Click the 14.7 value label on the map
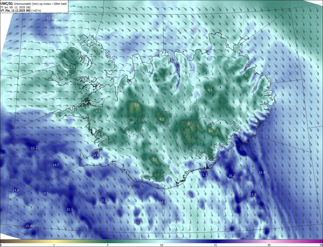 pyautogui.click(x=56, y=165)
